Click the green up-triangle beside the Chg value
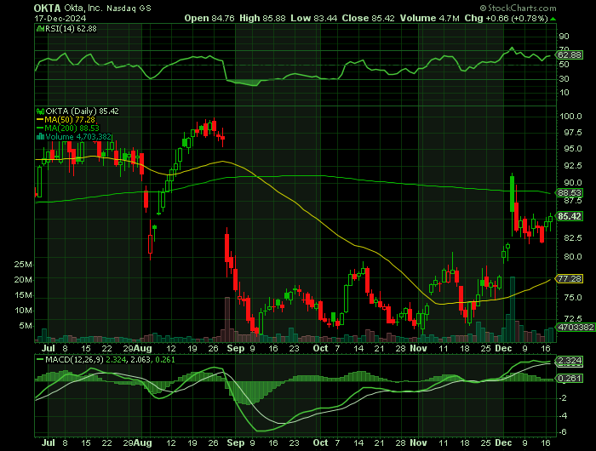 tap(553, 19)
